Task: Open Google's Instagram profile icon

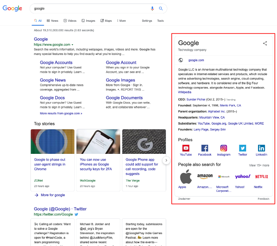Action: (224, 148)
